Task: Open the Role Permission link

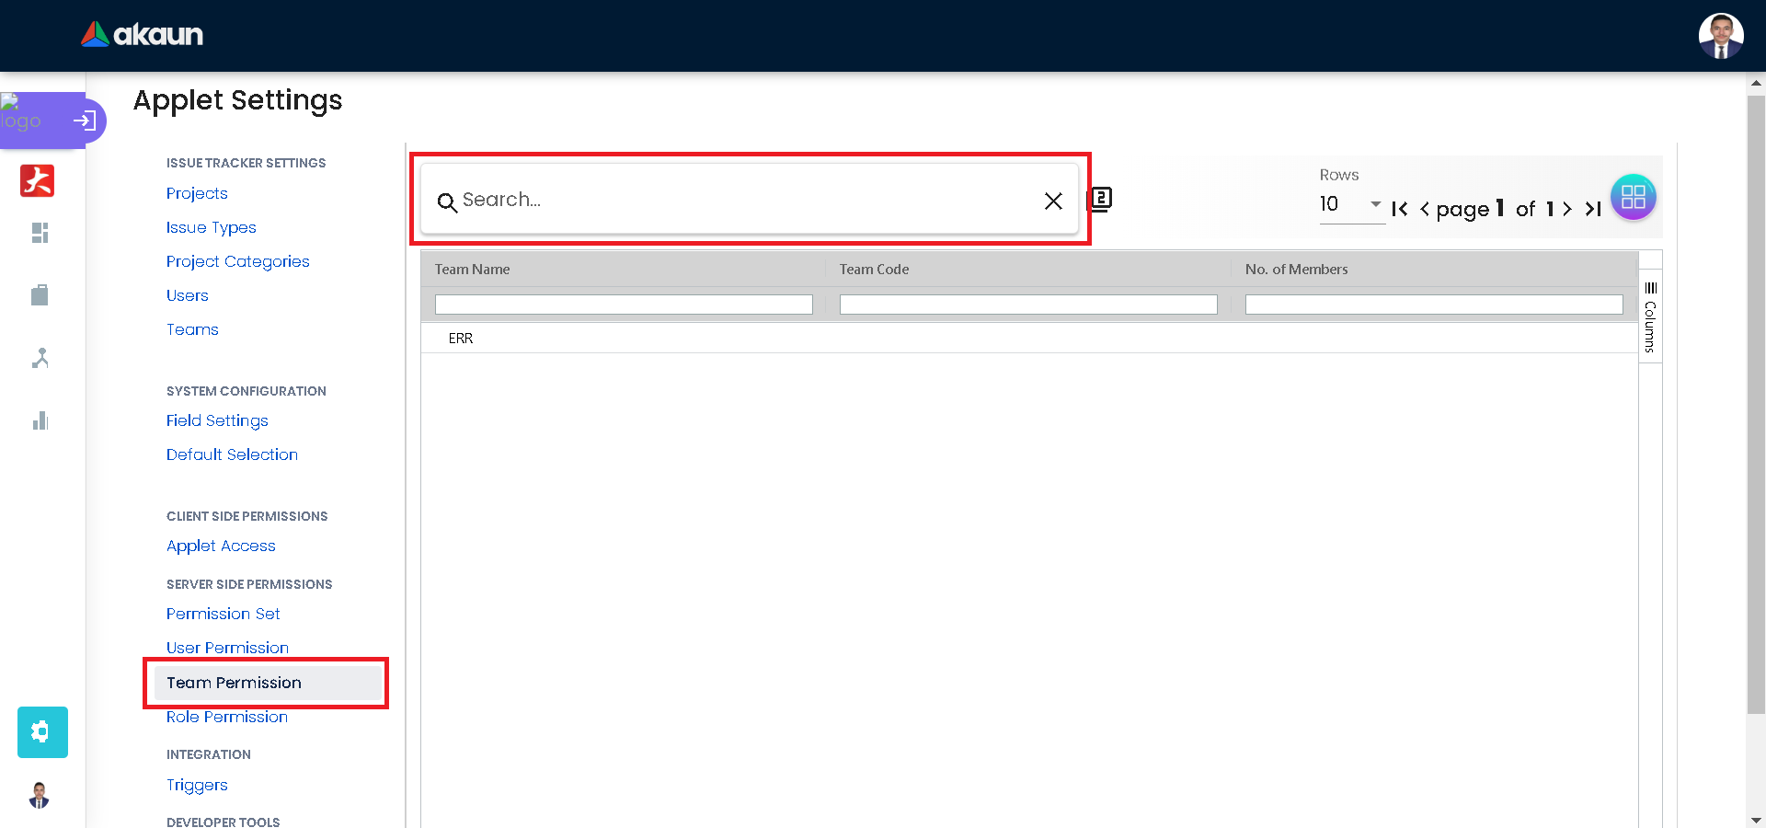Action: tap(227, 717)
